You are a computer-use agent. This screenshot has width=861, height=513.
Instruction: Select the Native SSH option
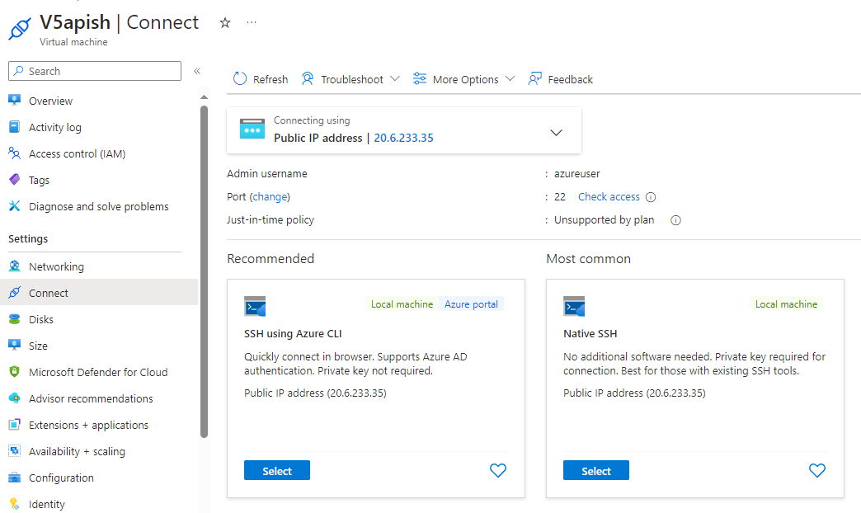point(595,471)
